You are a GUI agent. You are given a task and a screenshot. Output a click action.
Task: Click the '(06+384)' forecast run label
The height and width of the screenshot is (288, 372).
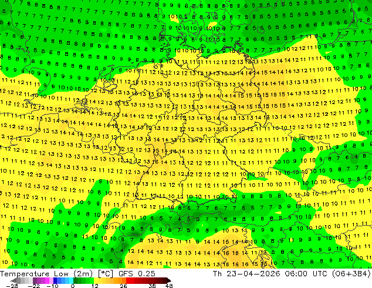pyautogui.click(x=351, y=274)
